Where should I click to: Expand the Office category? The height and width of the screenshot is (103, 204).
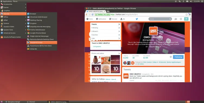13,17
